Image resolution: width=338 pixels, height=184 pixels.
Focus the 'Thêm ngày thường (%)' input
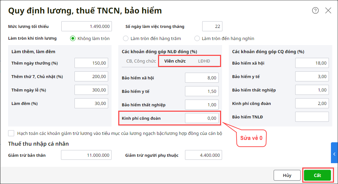91,63
